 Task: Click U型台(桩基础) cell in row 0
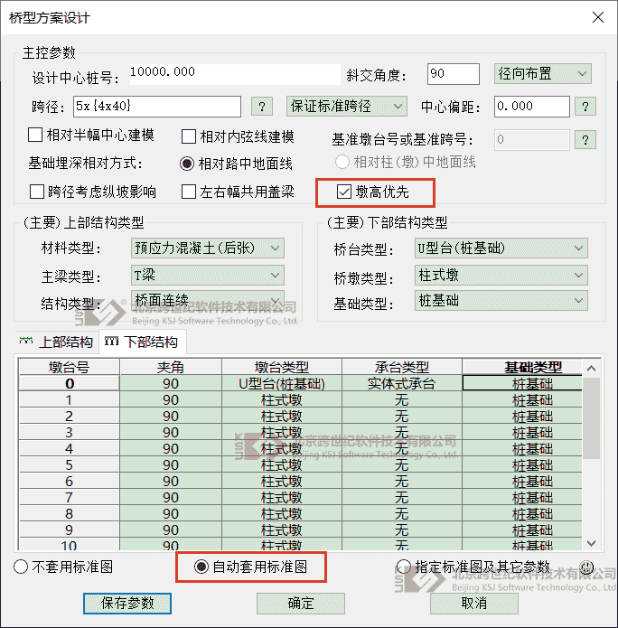[x=282, y=383]
